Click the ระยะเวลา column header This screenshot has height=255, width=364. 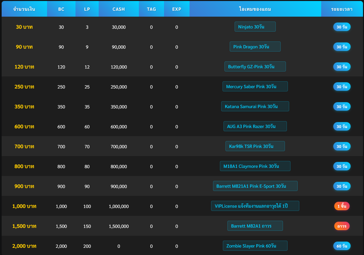342,9
